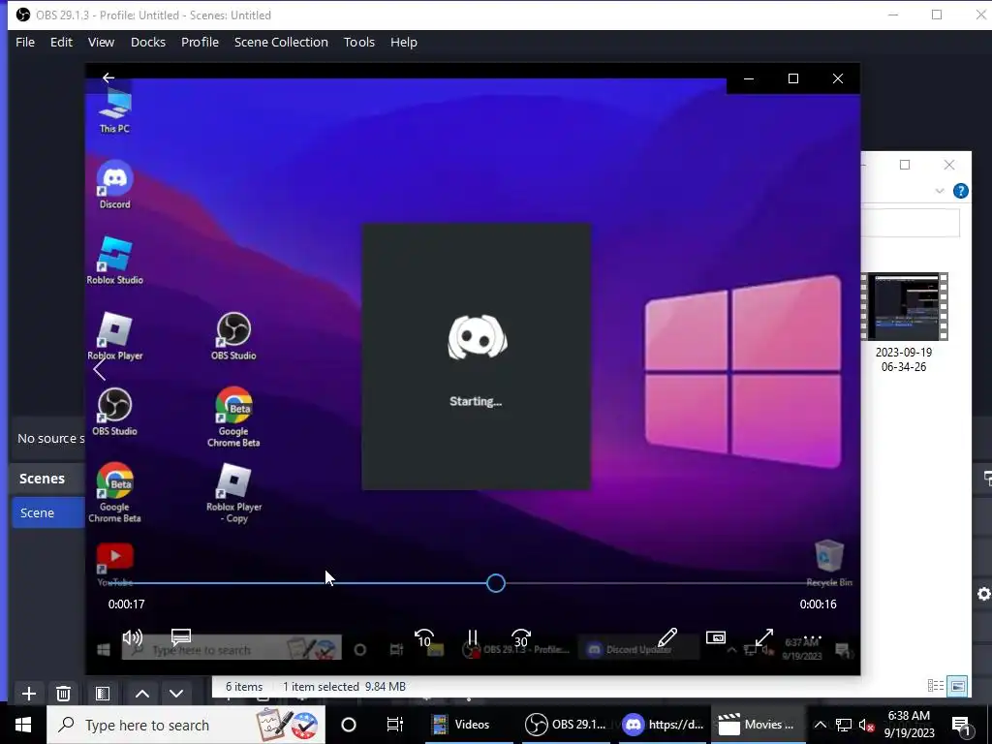The width and height of the screenshot is (992, 744).
Task: Pause the playing video
Action: (x=472, y=637)
